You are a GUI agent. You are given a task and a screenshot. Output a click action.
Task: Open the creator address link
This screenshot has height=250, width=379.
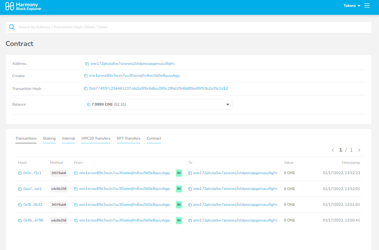coord(134,76)
